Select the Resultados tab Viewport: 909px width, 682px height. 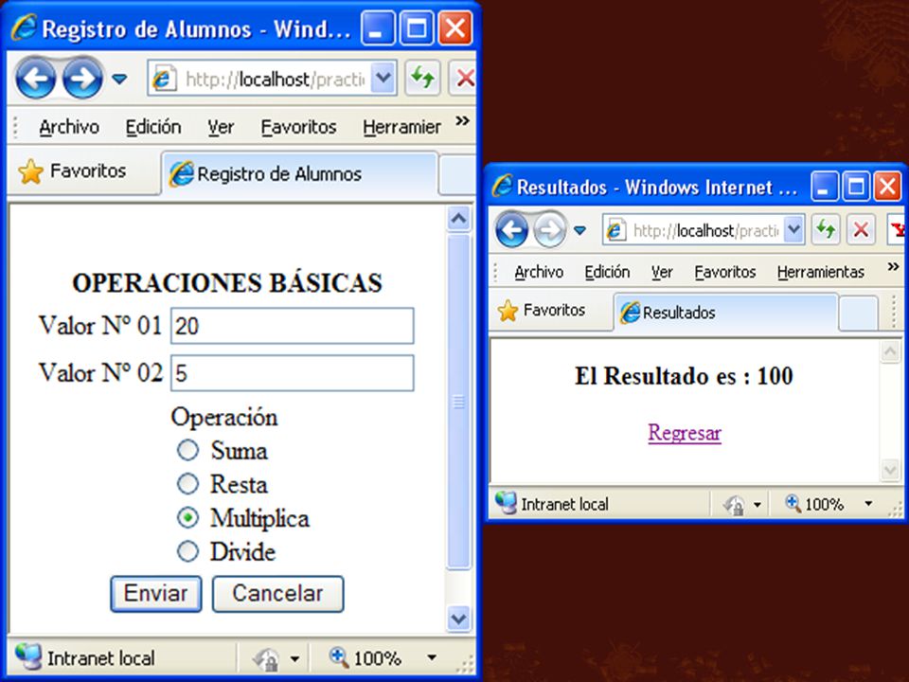point(726,312)
